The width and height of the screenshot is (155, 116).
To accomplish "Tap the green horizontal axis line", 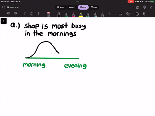I will click(x=52, y=58).
